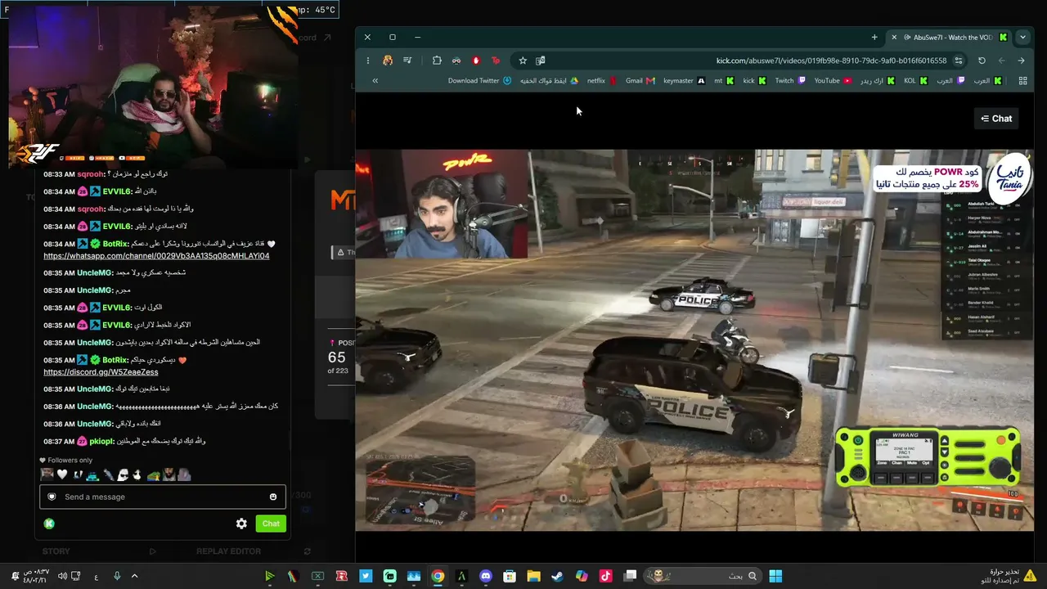The width and height of the screenshot is (1047, 589).
Task: Open site information icon beside the address
Action: tap(959, 61)
